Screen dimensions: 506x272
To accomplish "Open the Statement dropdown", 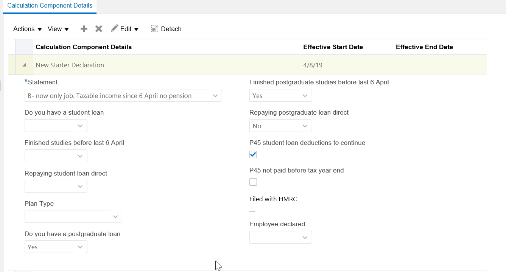I will [x=216, y=95].
